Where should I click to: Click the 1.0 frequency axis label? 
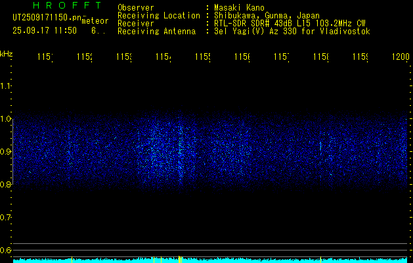[5, 119]
